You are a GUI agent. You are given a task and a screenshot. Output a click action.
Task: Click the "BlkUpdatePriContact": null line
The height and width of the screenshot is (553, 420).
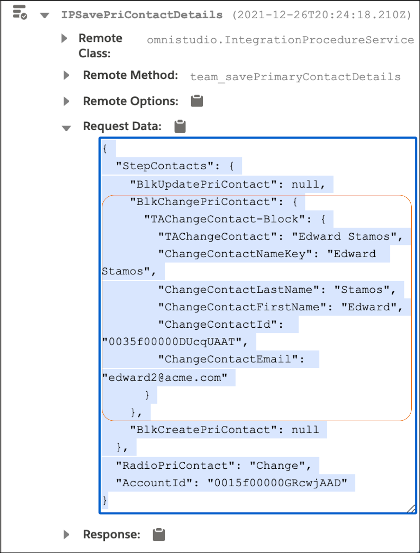(x=228, y=184)
